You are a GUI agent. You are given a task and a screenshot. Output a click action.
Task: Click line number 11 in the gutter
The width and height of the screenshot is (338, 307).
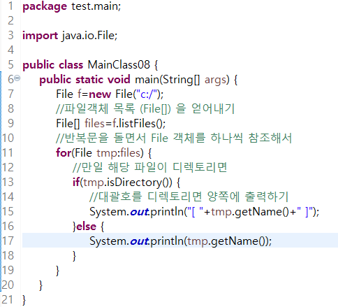[8, 152]
